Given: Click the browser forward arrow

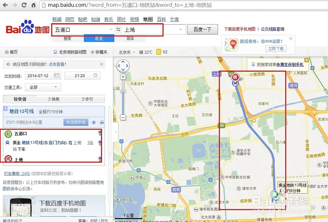Looking at the screenshot, I should click(15, 5).
